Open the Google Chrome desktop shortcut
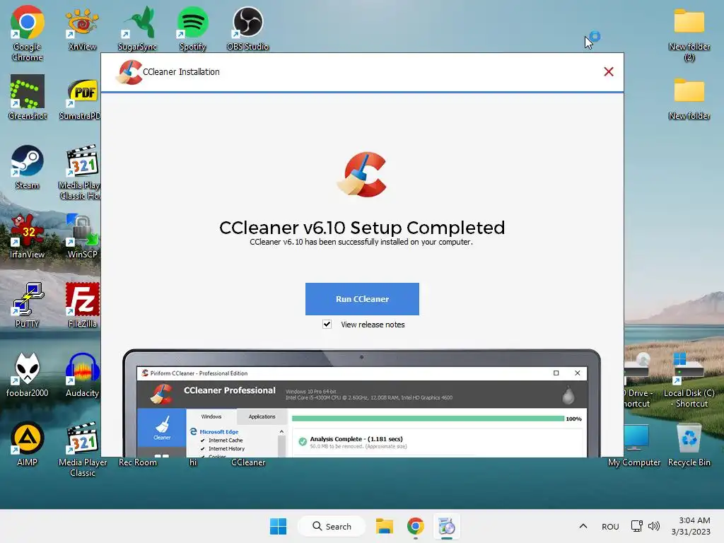 [28, 33]
